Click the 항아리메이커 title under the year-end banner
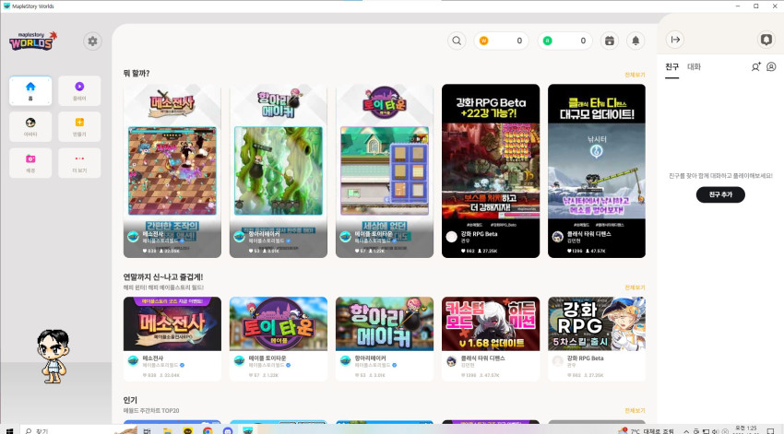The height and width of the screenshot is (434, 784). coord(371,358)
